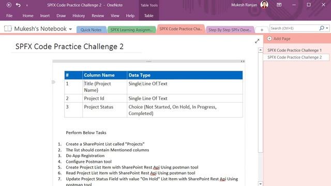
Task: Click the Project Status cell
Action: pos(104,110)
